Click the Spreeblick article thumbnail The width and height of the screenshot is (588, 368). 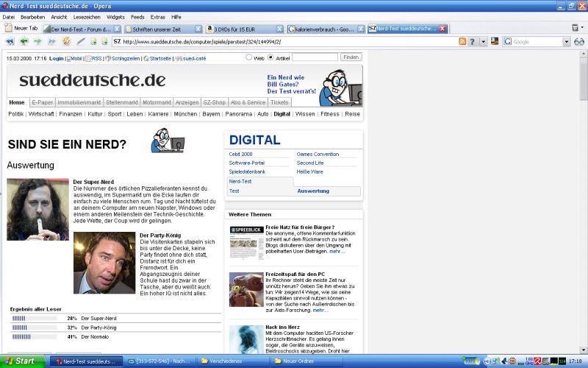coord(246,242)
